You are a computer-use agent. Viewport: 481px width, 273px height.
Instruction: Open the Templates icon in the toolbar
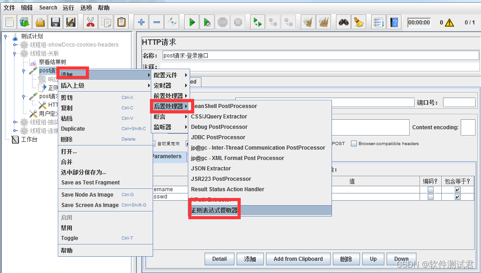click(24, 22)
